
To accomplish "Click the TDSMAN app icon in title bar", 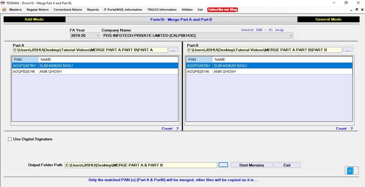I will click(3, 3).
